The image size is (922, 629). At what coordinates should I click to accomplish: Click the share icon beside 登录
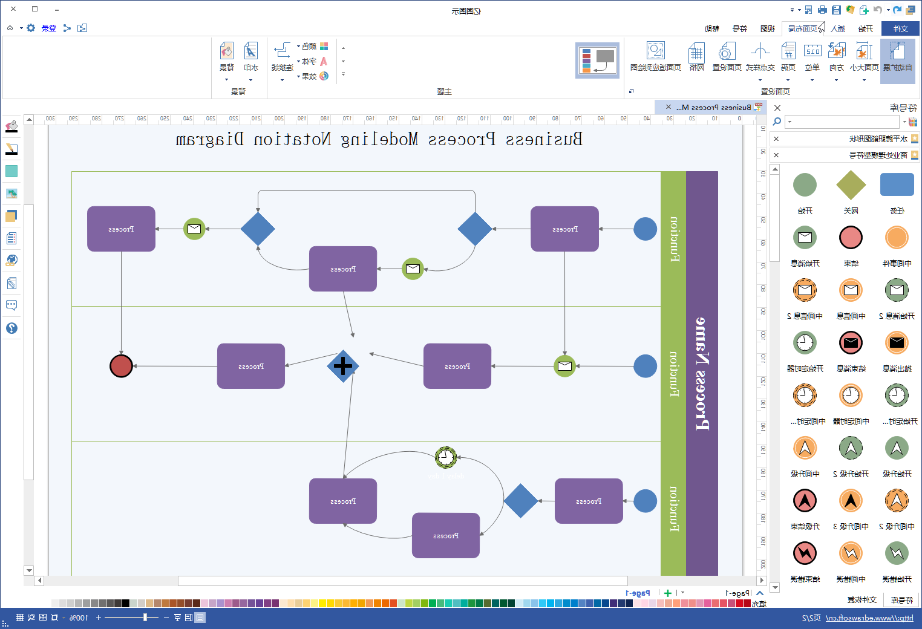click(67, 28)
